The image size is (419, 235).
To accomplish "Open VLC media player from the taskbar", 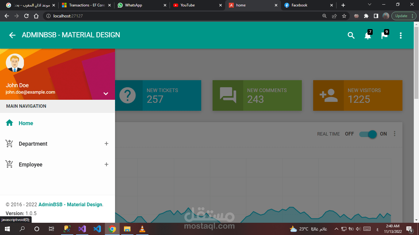I will point(142,229).
